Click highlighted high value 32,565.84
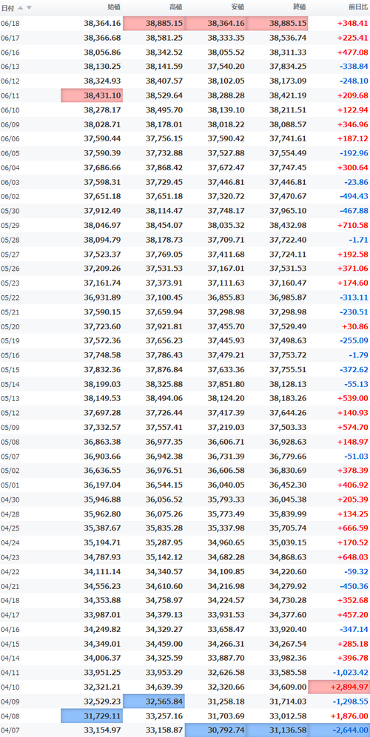This screenshot has height=737, width=370. [154, 701]
